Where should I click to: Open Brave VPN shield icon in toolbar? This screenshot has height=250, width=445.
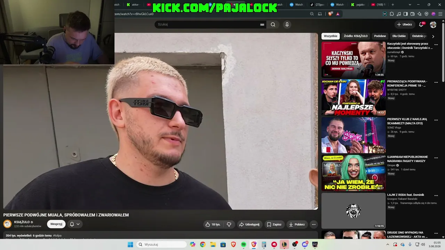click(427, 14)
